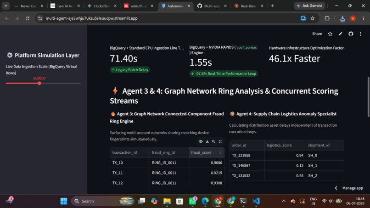Edit the app with the pencil icon
Viewport: 370px width, 208px height.
340,34
